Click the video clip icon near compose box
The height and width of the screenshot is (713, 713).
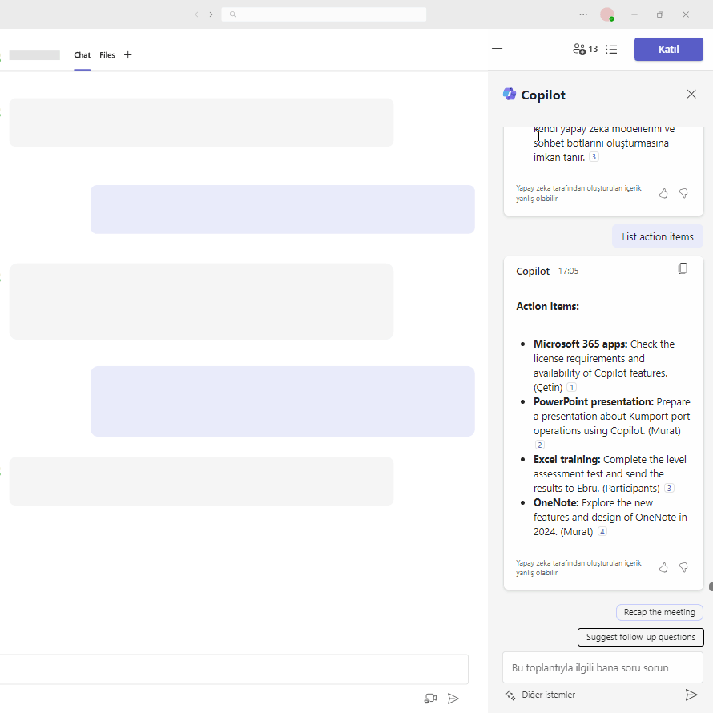coord(430,699)
